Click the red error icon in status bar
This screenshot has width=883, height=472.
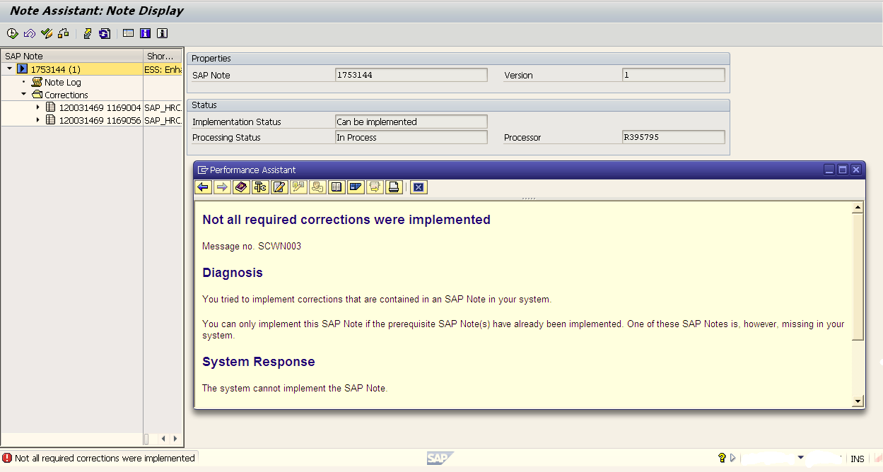pos(7,458)
